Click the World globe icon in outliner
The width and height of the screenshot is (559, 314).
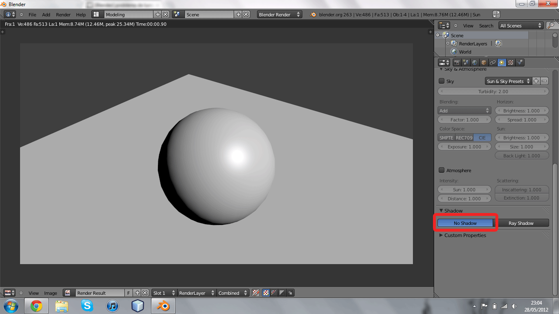[454, 52]
